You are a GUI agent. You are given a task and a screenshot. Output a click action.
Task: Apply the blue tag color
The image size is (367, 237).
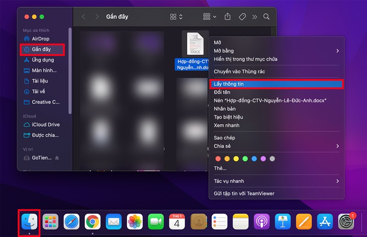254,159
